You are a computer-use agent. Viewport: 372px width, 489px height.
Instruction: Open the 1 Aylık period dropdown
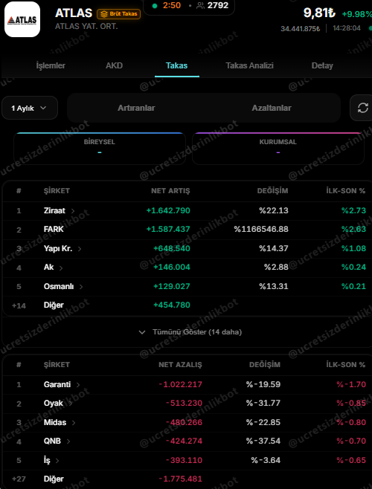[x=30, y=108]
